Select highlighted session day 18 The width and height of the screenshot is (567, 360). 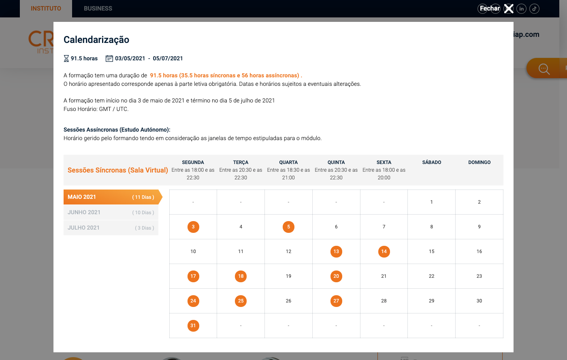coord(241,276)
